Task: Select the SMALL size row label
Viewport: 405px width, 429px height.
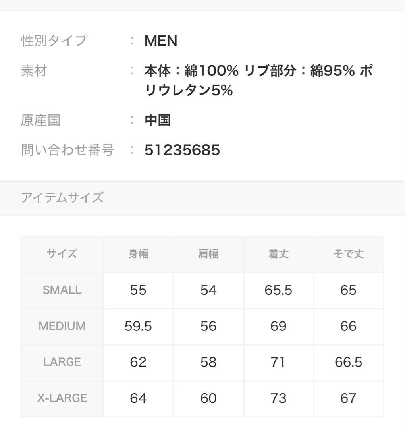Action: [x=62, y=290]
